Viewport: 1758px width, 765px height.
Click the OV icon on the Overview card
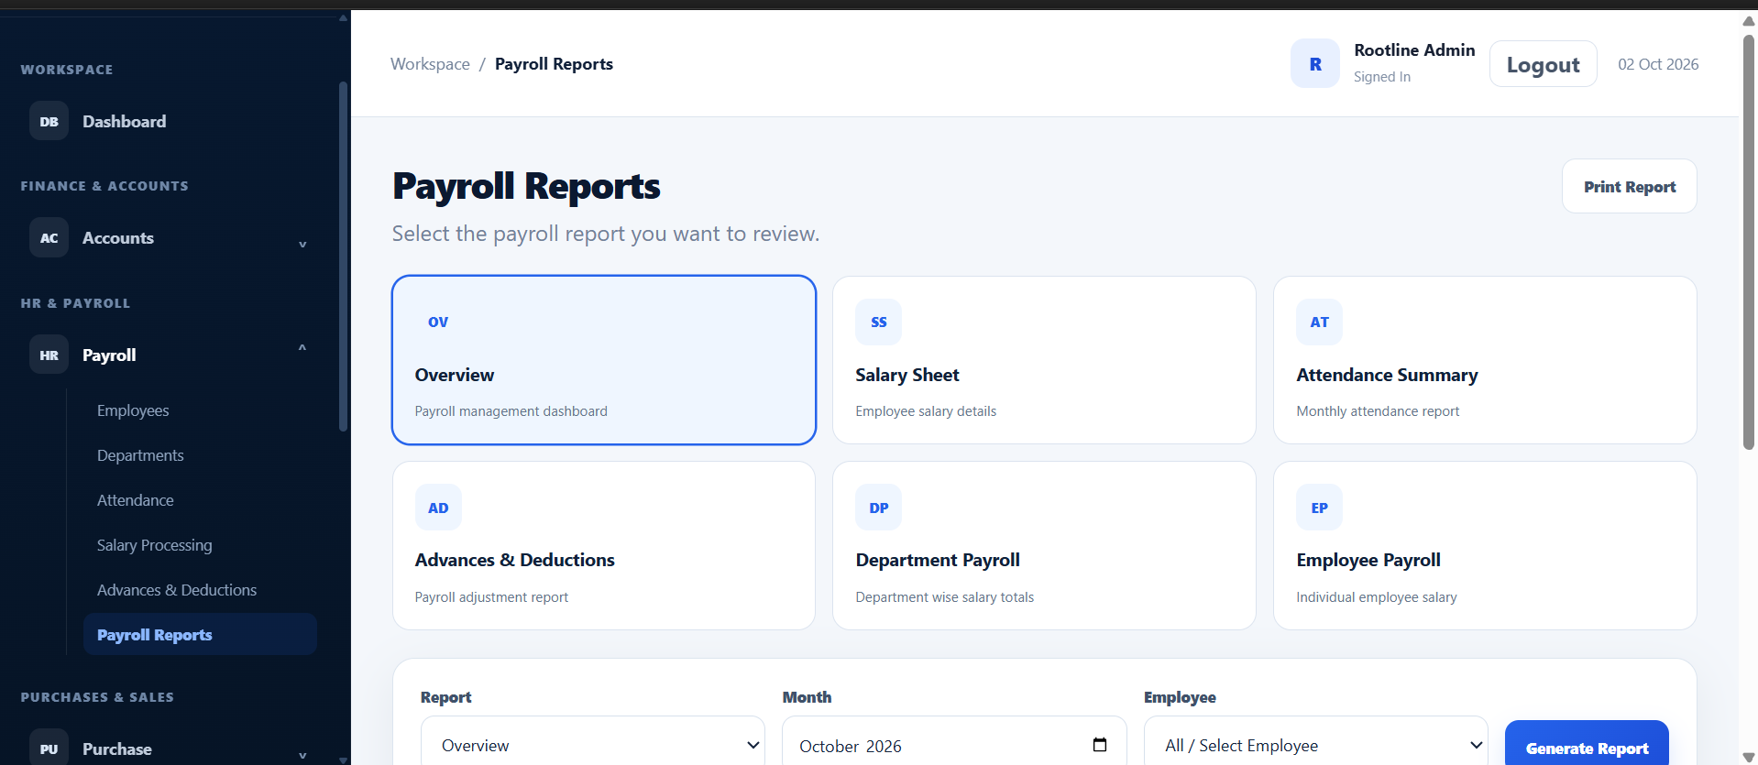point(438,322)
